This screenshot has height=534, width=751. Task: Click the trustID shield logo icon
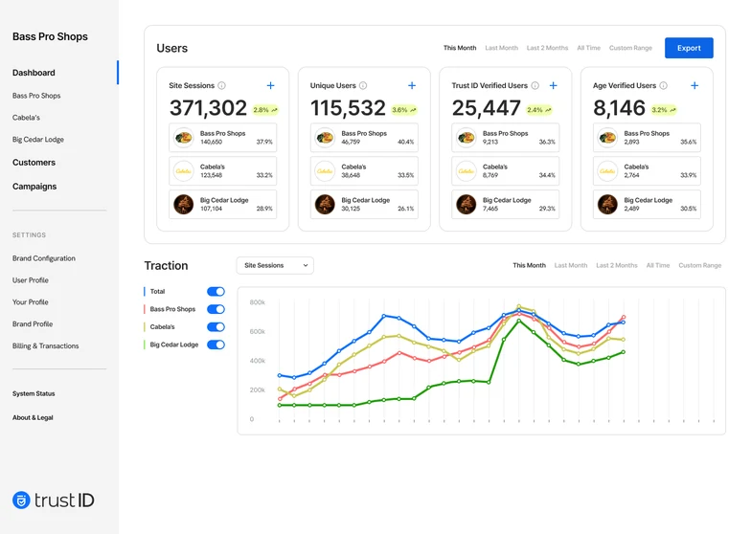(x=21, y=500)
